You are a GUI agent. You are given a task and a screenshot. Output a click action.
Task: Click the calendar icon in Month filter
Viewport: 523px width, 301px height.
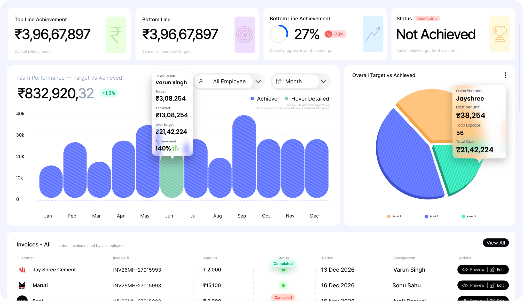pos(279,81)
